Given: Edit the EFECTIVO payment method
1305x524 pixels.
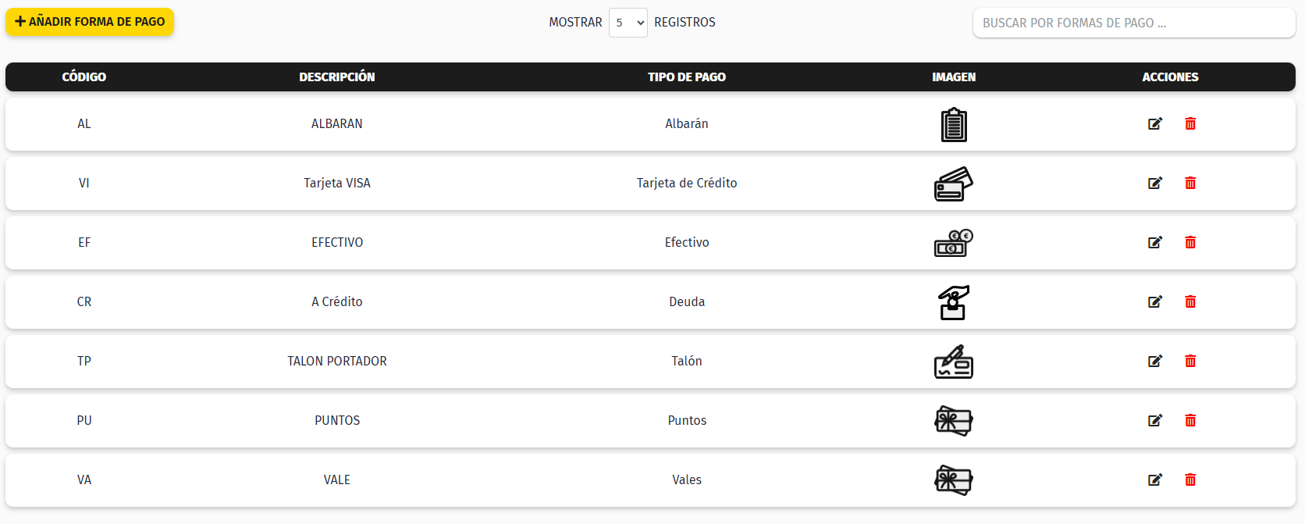Looking at the screenshot, I should click(1155, 242).
